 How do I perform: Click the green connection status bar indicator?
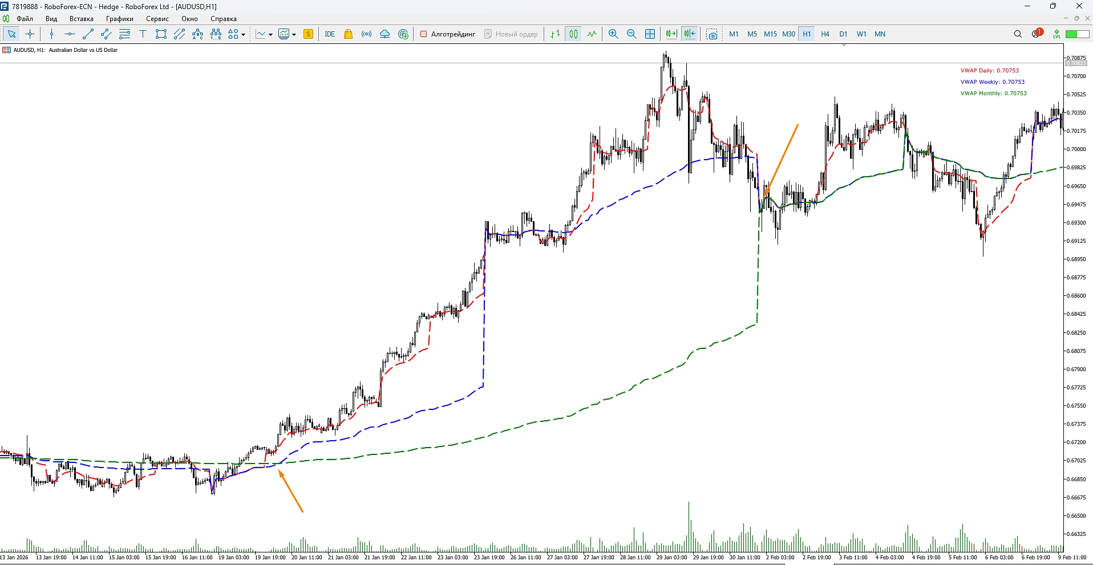[x=1078, y=34]
